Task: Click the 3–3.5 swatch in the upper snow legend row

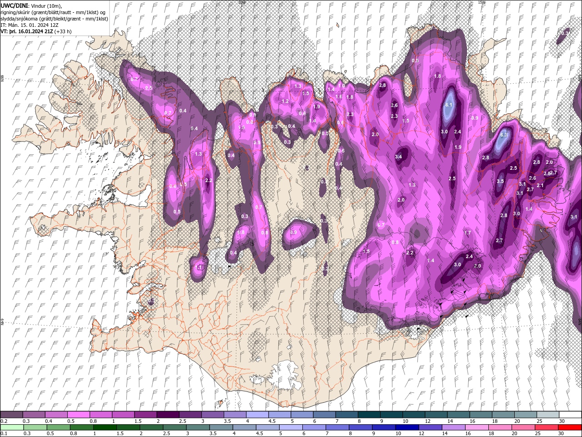Action: tap(213, 415)
